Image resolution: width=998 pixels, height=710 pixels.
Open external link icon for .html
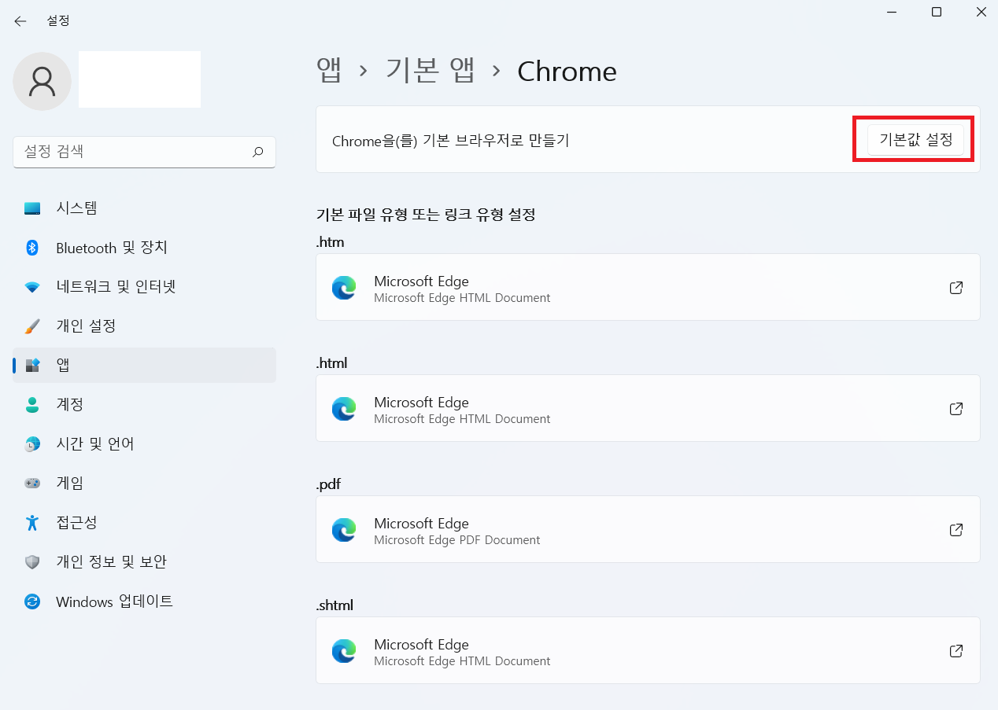[956, 409]
